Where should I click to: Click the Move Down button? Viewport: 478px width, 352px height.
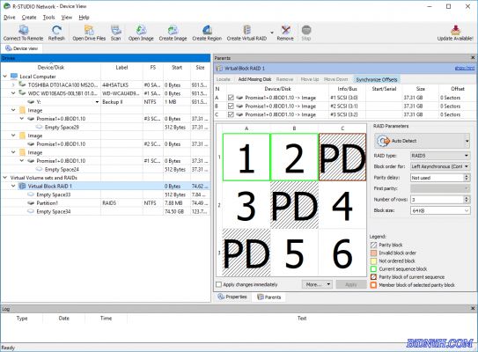pos(335,79)
